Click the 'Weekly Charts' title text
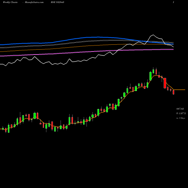 click(x=10, y=2)
